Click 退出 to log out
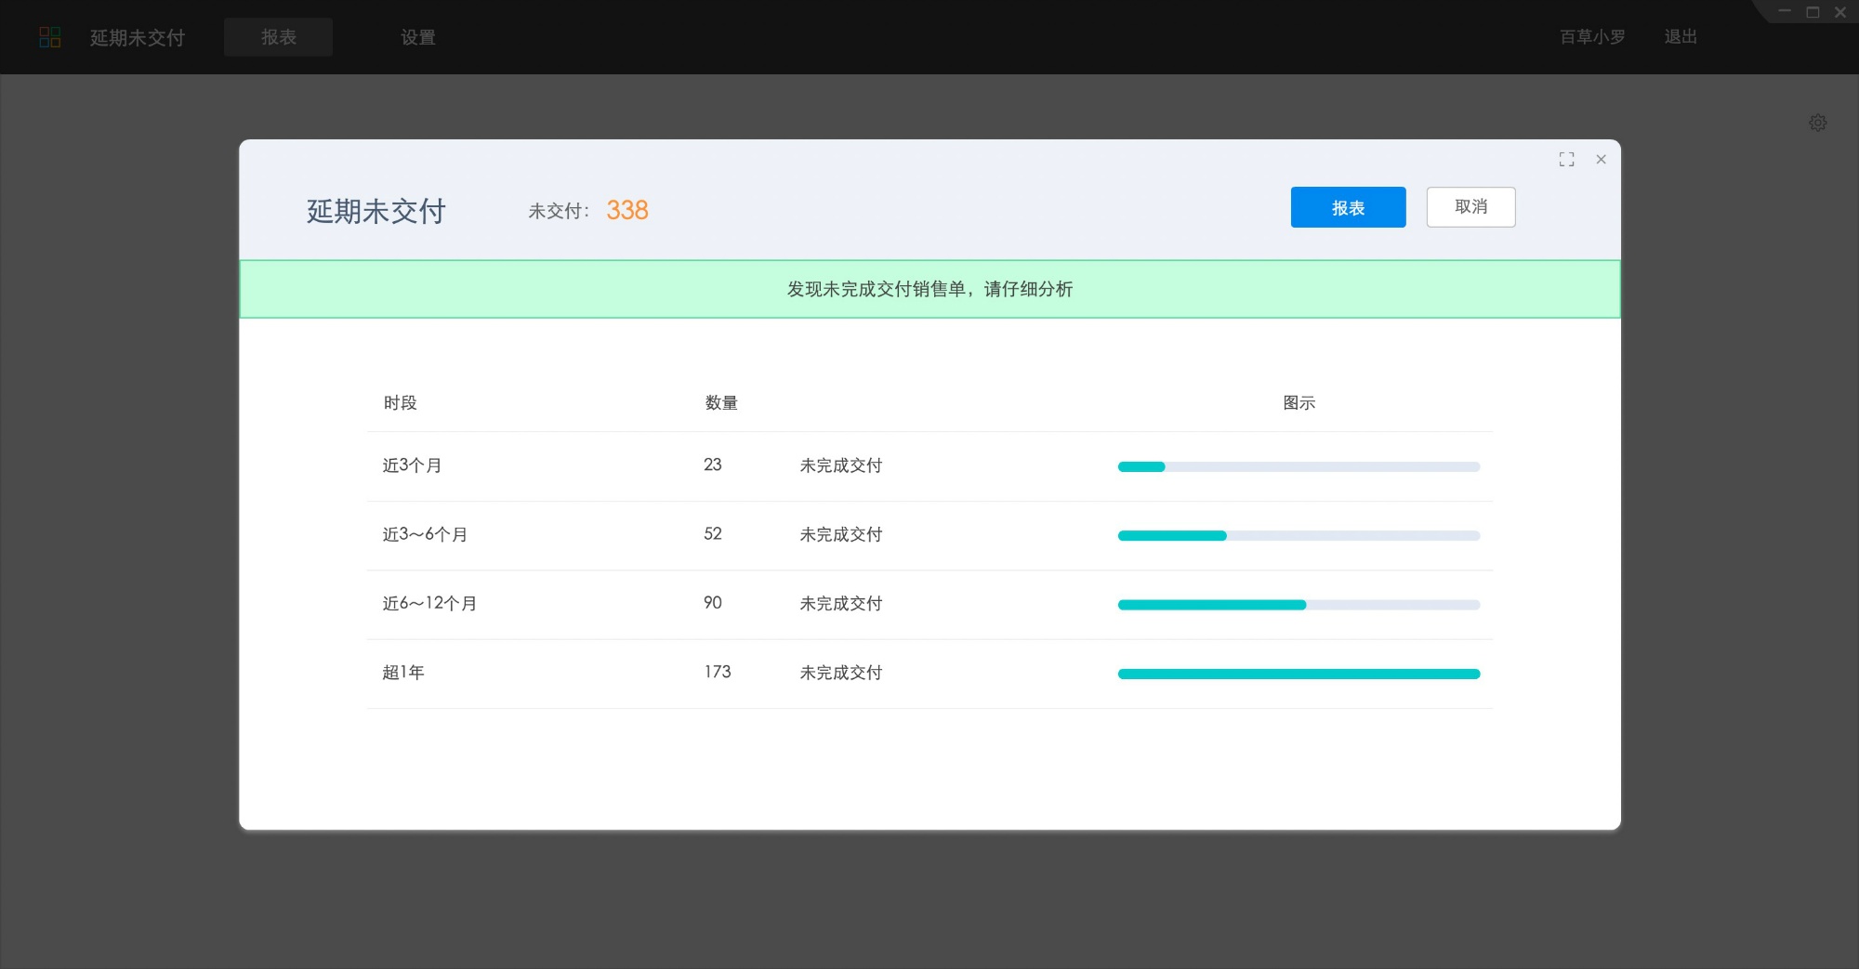This screenshot has height=969, width=1859. 1681,37
